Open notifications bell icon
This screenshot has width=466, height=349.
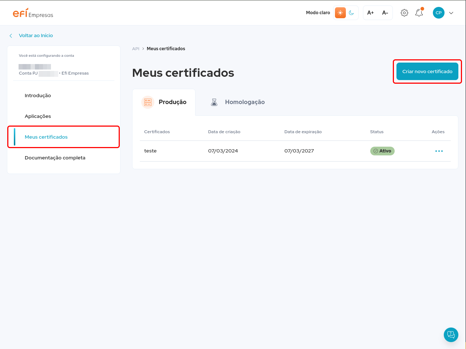pos(419,13)
